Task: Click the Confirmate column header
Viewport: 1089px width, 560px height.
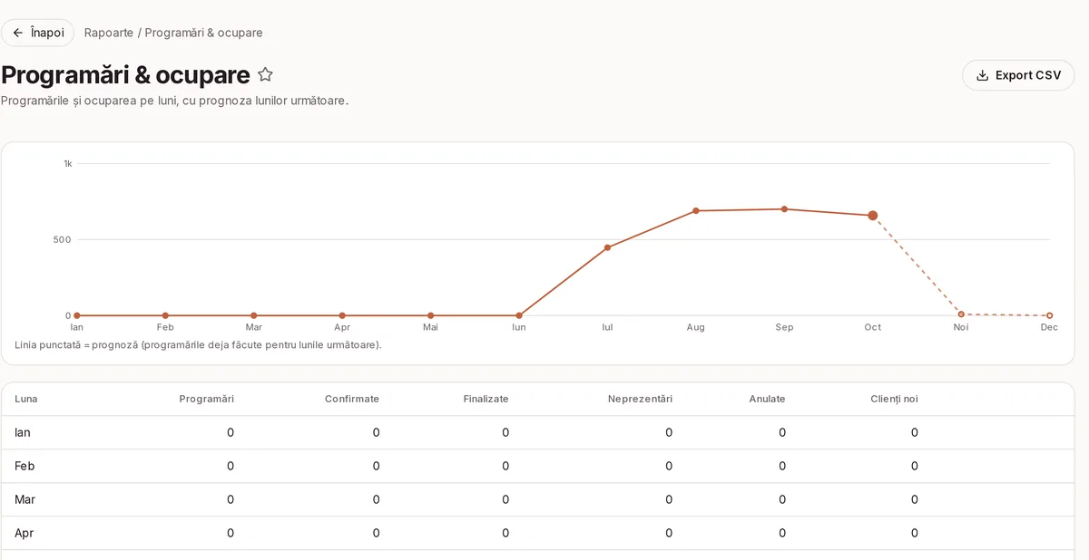Action: click(x=352, y=399)
